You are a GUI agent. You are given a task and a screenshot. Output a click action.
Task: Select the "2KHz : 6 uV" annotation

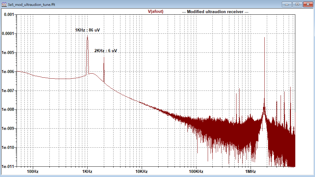pos(105,51)
